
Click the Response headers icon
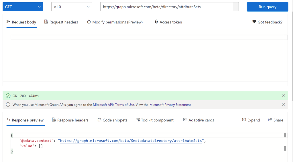(x=54, y=120)
